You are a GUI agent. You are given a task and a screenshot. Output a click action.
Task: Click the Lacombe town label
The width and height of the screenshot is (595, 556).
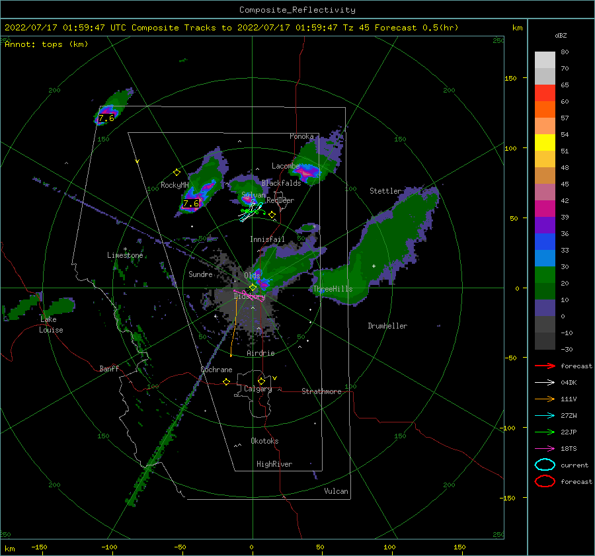[x=286, y=166]
